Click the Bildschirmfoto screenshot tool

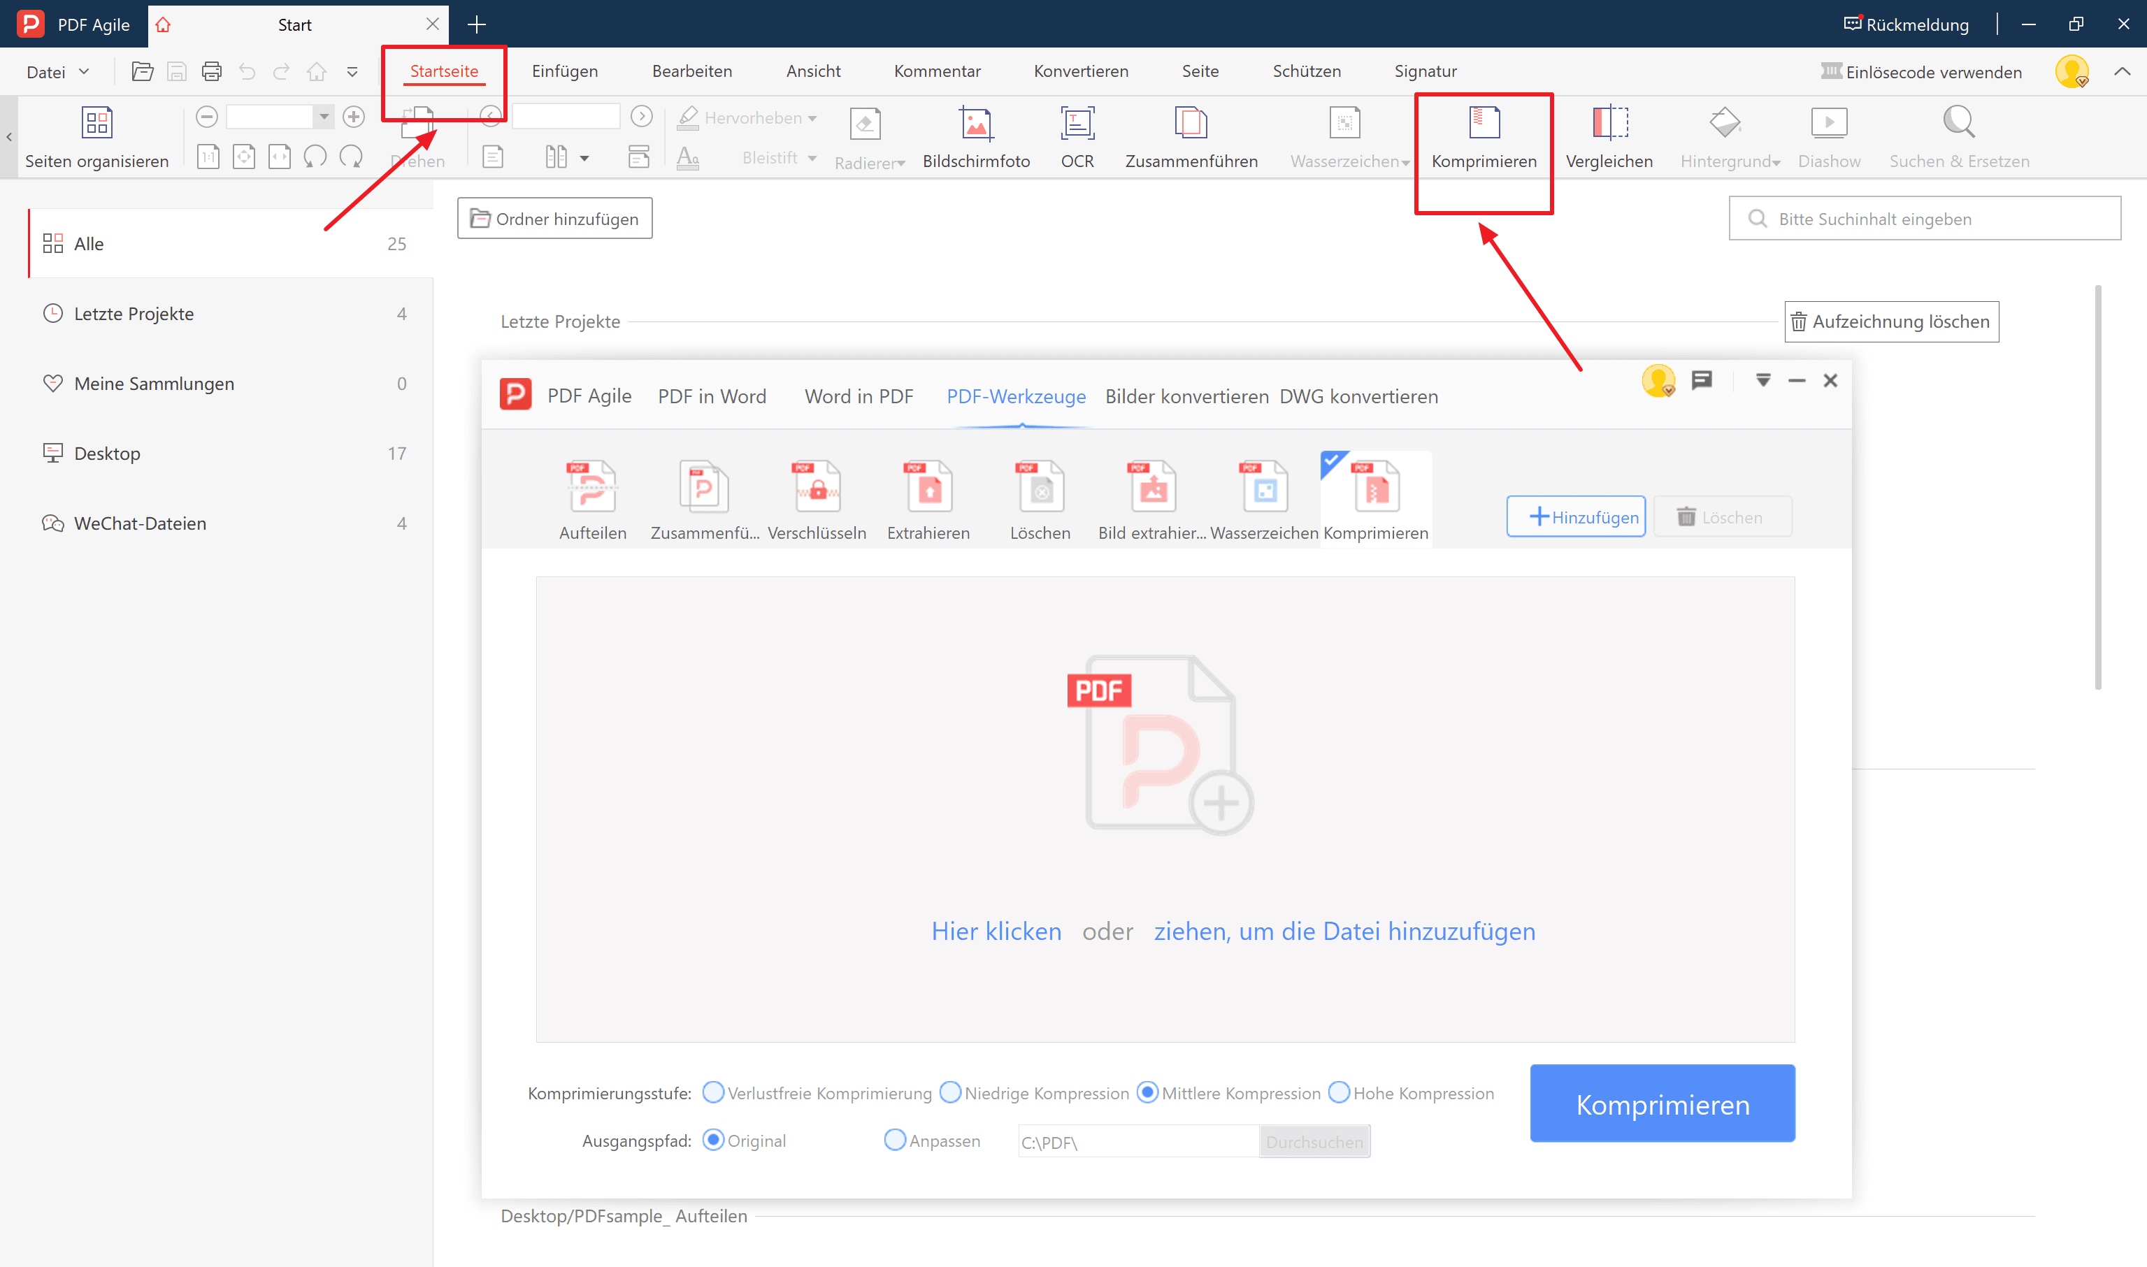pyautogui.click(x=976, y=136)
